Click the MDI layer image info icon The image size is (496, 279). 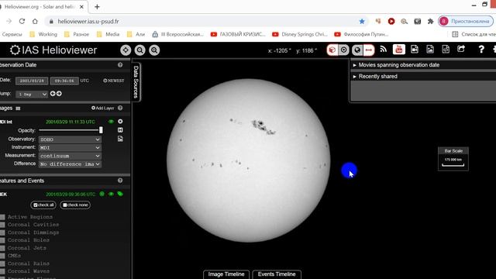[120, 130]
